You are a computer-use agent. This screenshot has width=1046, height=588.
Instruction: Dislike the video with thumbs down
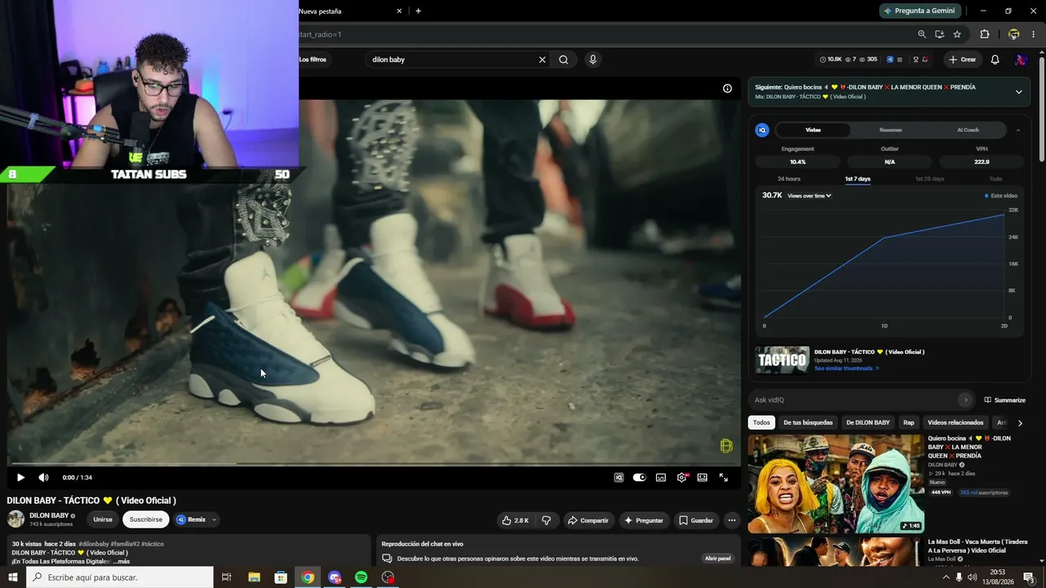(547, 520)
